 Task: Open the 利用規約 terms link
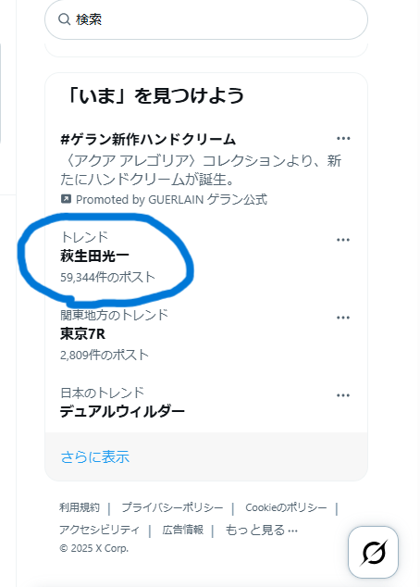(80, 507)
